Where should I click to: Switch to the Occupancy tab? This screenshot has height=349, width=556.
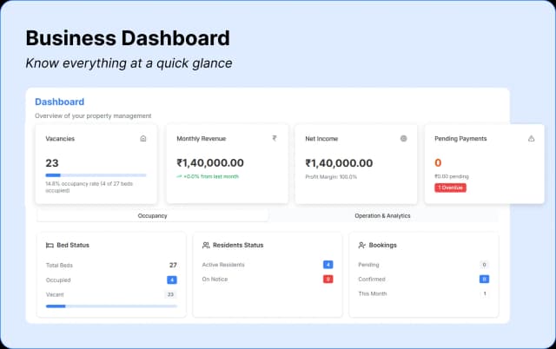click(153, 215)
